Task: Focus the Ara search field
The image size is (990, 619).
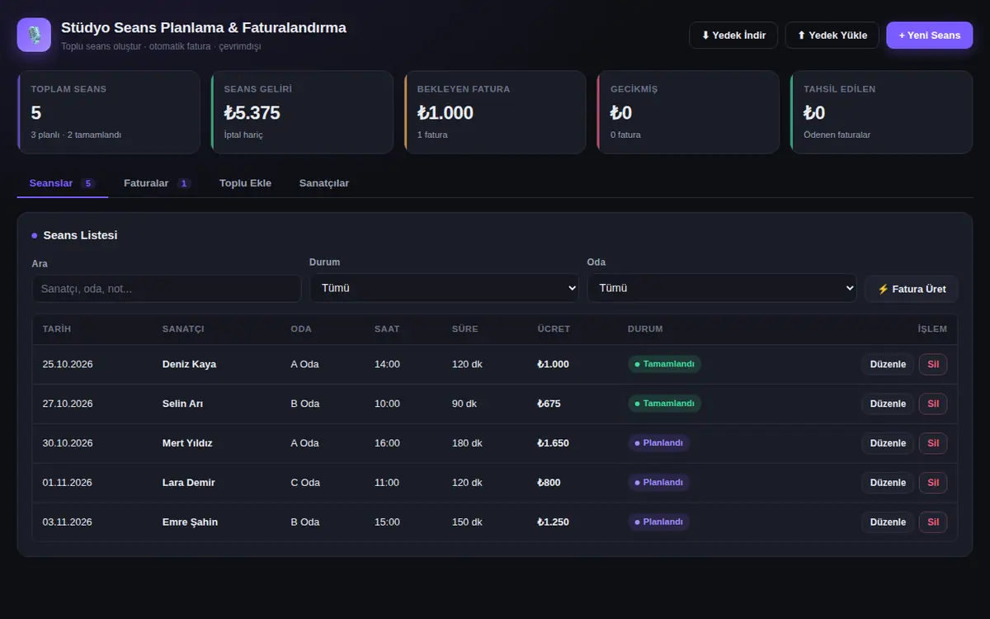Action: [167, 289]
